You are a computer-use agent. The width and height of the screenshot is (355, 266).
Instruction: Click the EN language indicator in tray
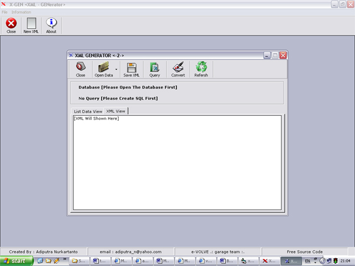tap(307, 260)
